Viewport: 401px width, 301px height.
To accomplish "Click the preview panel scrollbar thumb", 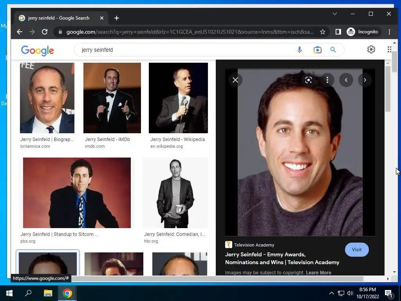I will 388,88.
